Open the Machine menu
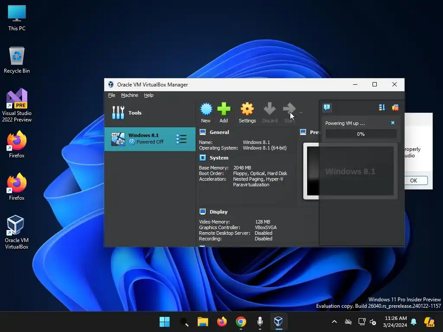Image resolution: width=443 pixels, height=332 pixels. (x=130, y=95)
